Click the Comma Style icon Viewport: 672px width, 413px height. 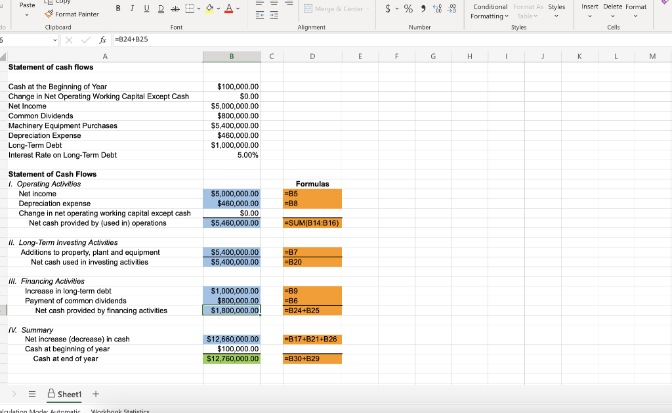click(423, 8)
